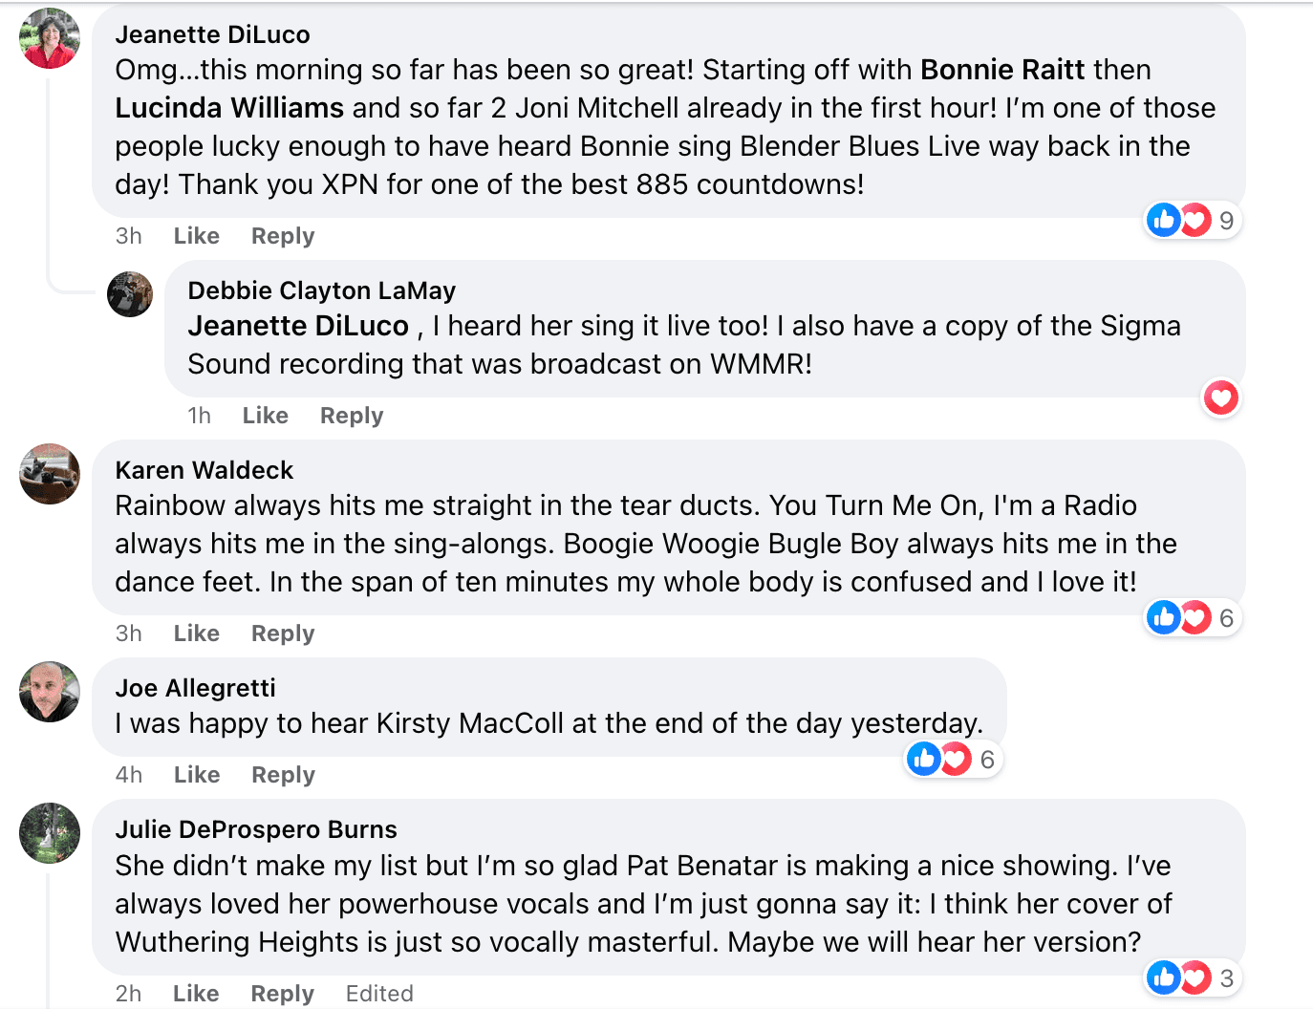Reply to Karen Waldeck's comment
The image size is (1313, 1009).
(x=283, y=633)
